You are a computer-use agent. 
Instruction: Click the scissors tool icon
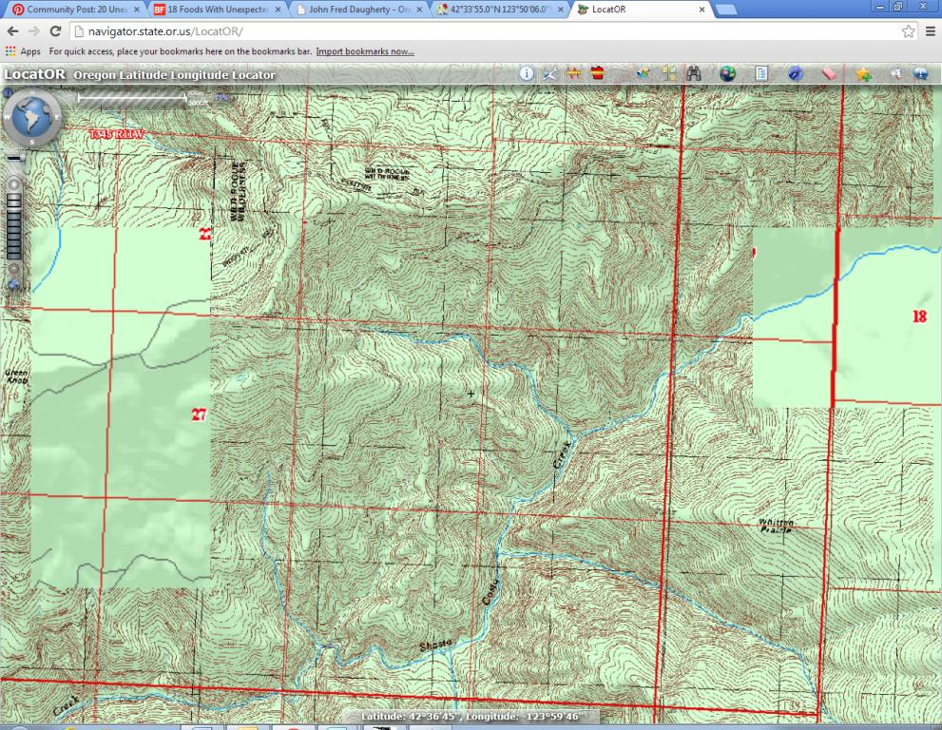coord(550,74)
